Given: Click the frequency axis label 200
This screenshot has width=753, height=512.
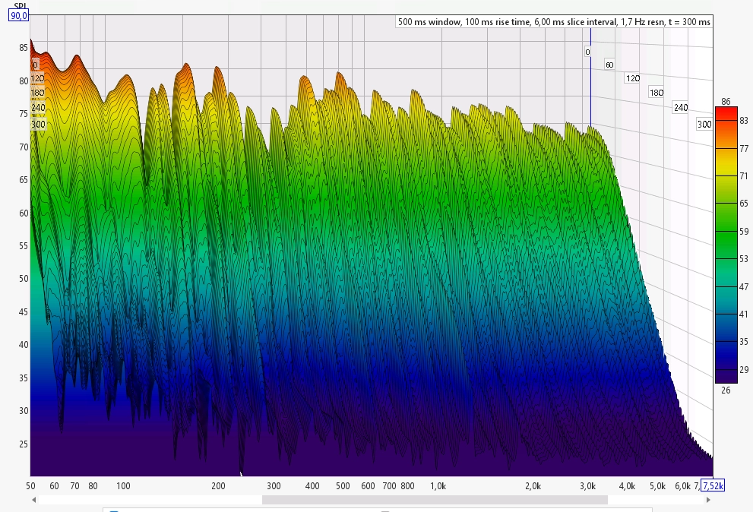Looking at the screenshot, I should pyautogui.click(x=218, y=486).
